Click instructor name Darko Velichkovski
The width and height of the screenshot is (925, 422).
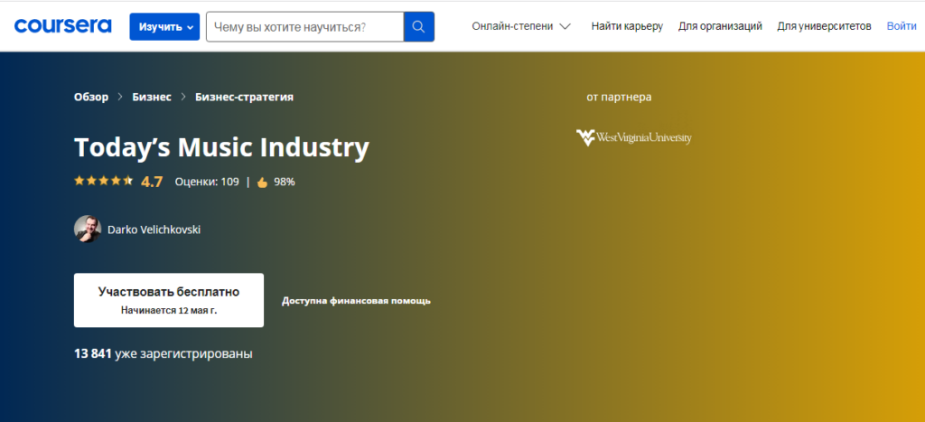click(x=154, y=230)
